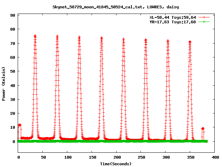Click the red peak top near 260 seconds

(146, 40)
